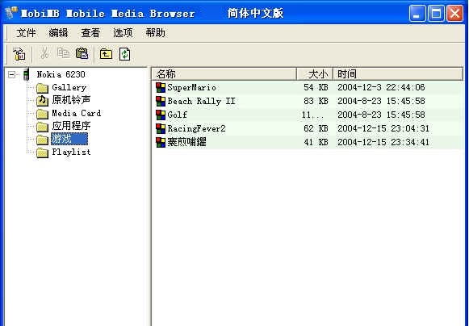This screenshot has height=326, width=469.
Task: Select the Golf file name
Action: pos(178,115)
